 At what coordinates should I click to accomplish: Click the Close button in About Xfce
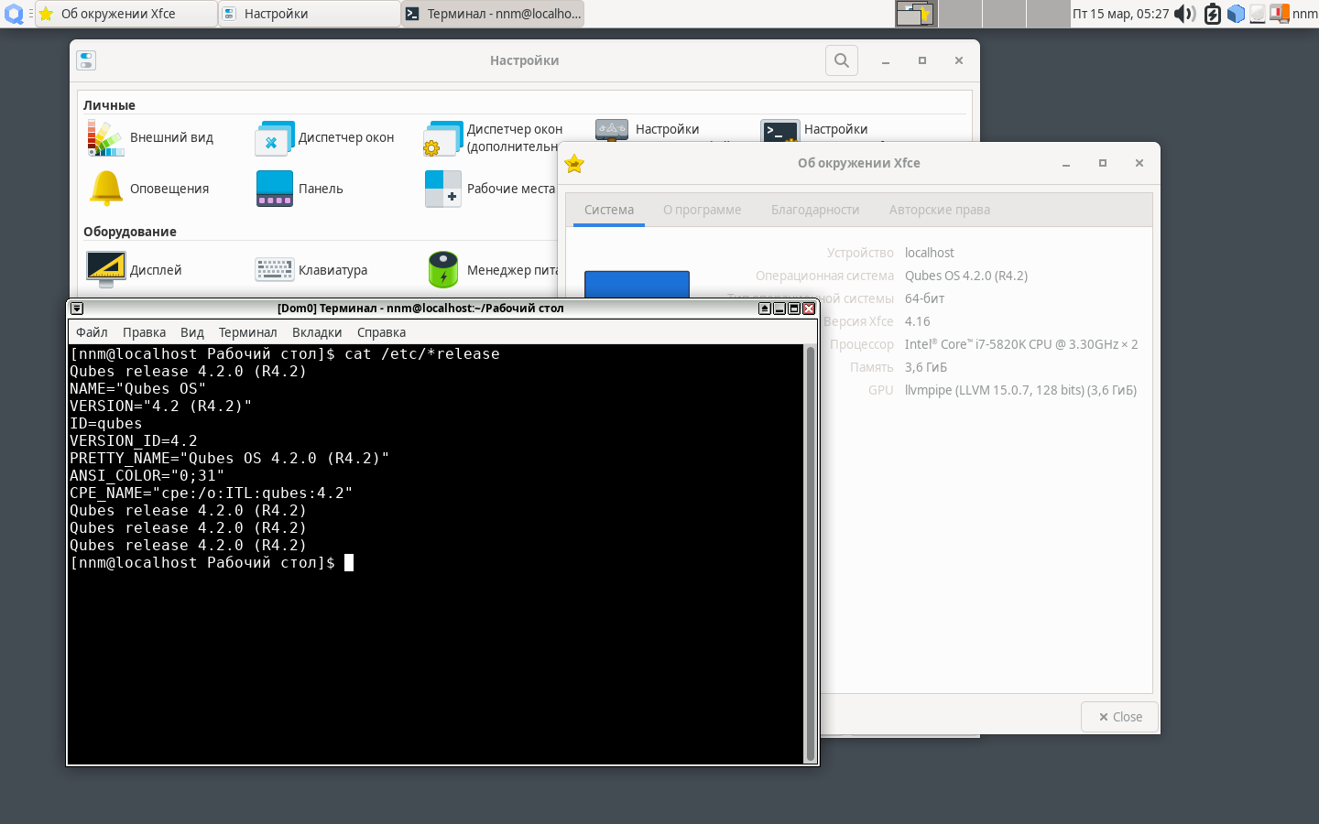pyautogui.click(x=1119, y=717)
